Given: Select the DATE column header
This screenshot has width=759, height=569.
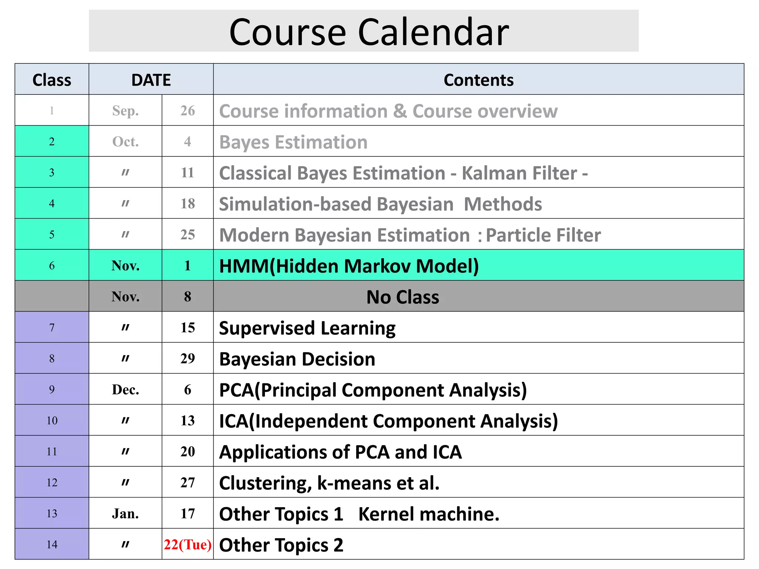Looking at the screenshot, I should tap(151, 80).
